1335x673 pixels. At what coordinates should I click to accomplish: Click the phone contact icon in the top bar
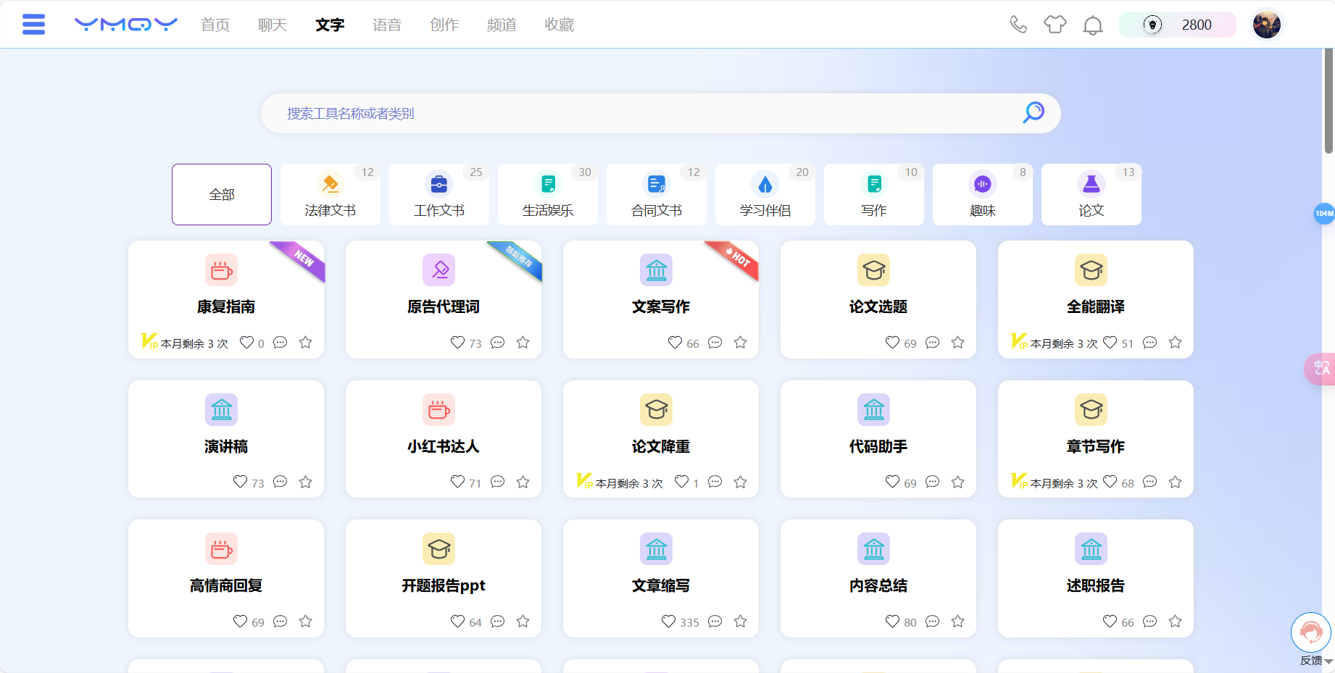pyautogui.click(x=1018, y=24)
